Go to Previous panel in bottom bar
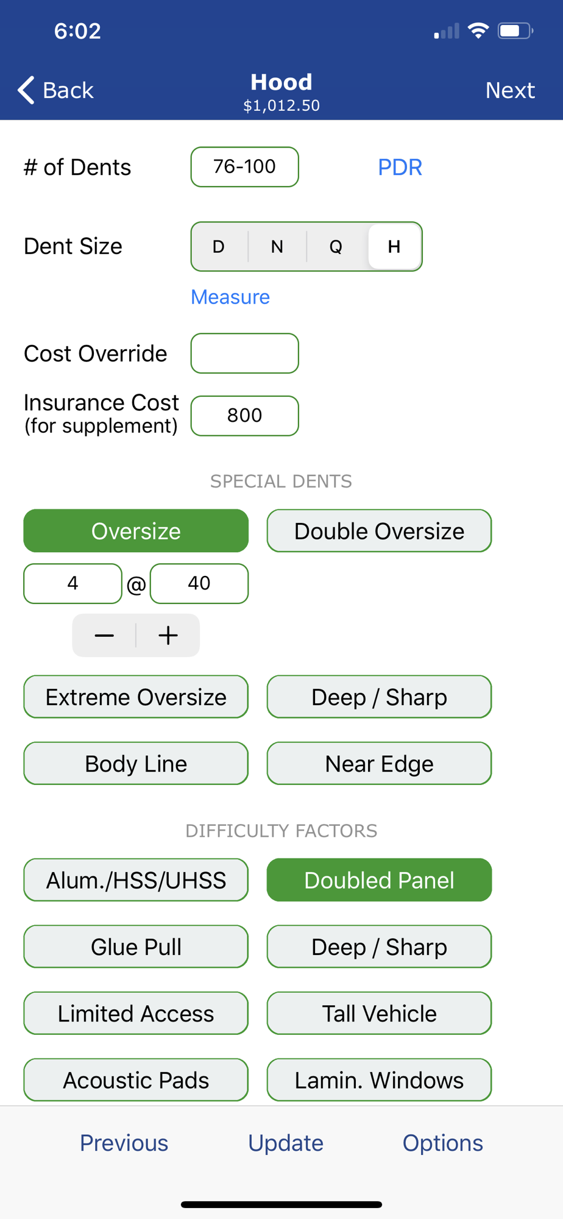This screenshot has width=563, height=1219. pyautogui.click(x=124, y=1143)
